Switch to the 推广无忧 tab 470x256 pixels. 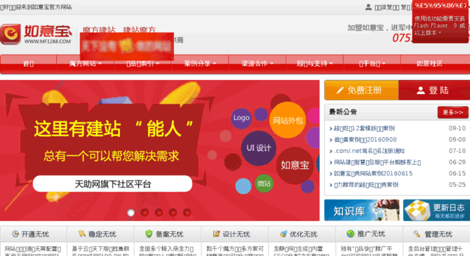click(369, 234)
